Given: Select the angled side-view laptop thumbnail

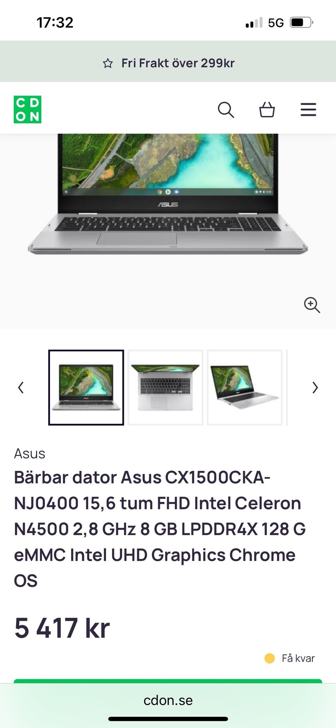Looking at the screenshot, I should click(245, 387).
